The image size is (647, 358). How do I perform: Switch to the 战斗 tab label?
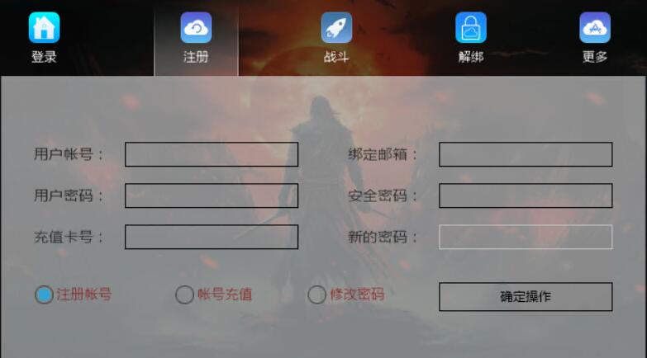tap(336, 56)
